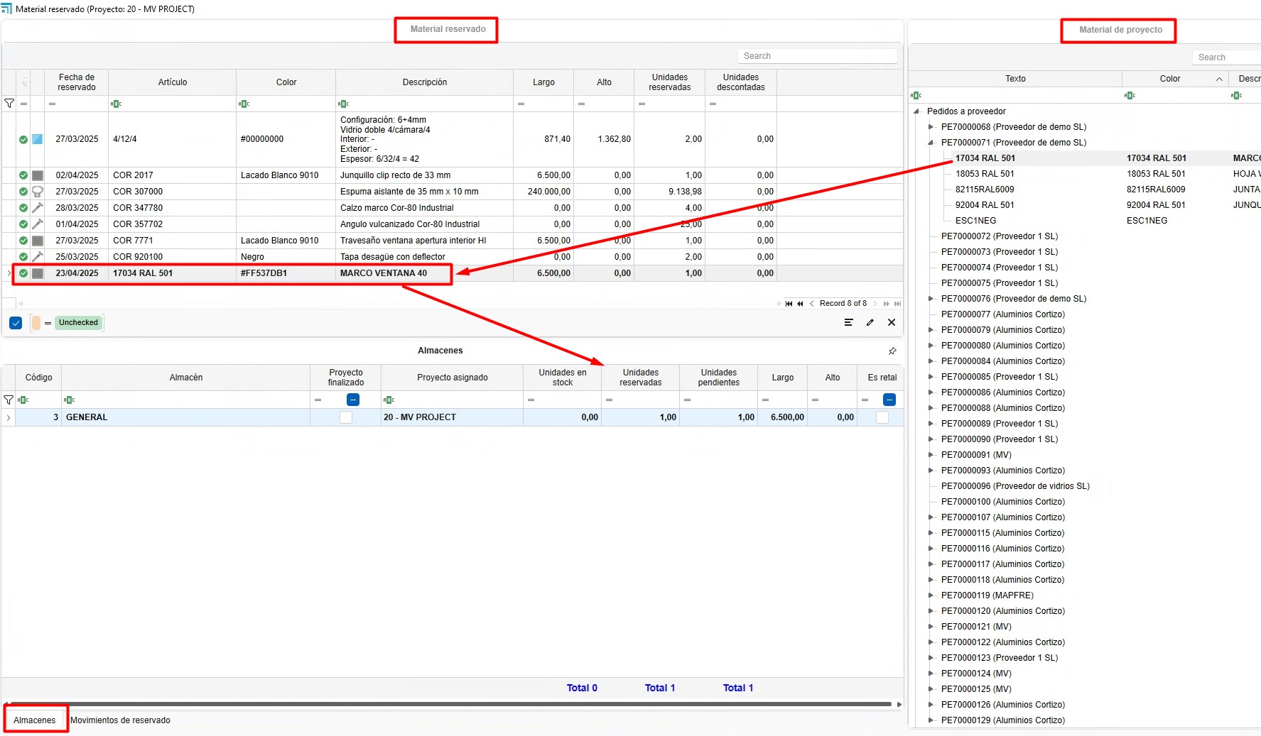The width and height of the screenshot is (1261, 736).
Task: Jump to last record in navigator
Action: pos(897,304)
